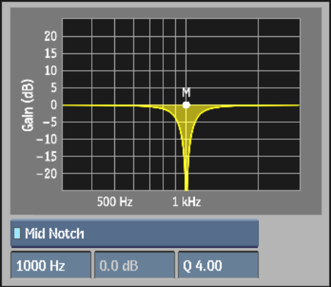Click the 1 kHz frequency axis label

pyautogui.click(x=186, y=202)
